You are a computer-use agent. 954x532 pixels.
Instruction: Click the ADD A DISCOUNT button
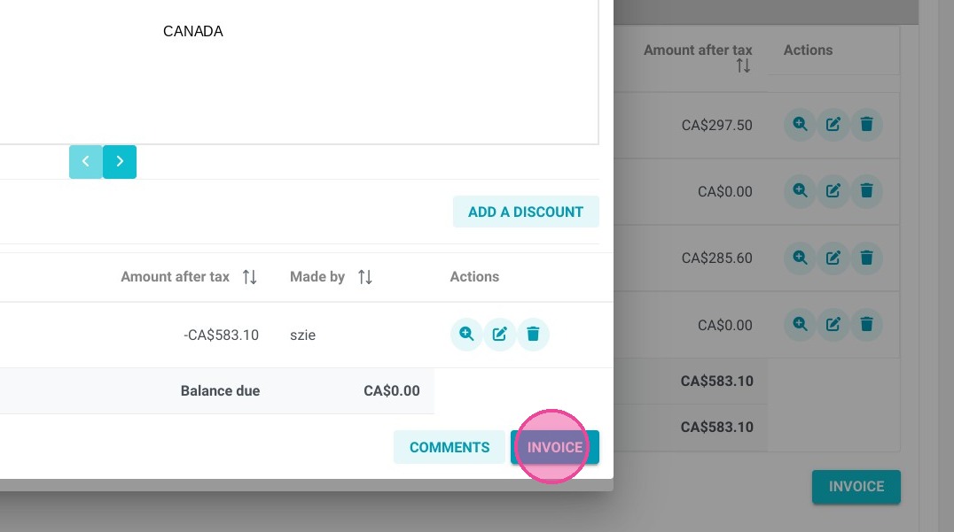click(x=526, y=212)
